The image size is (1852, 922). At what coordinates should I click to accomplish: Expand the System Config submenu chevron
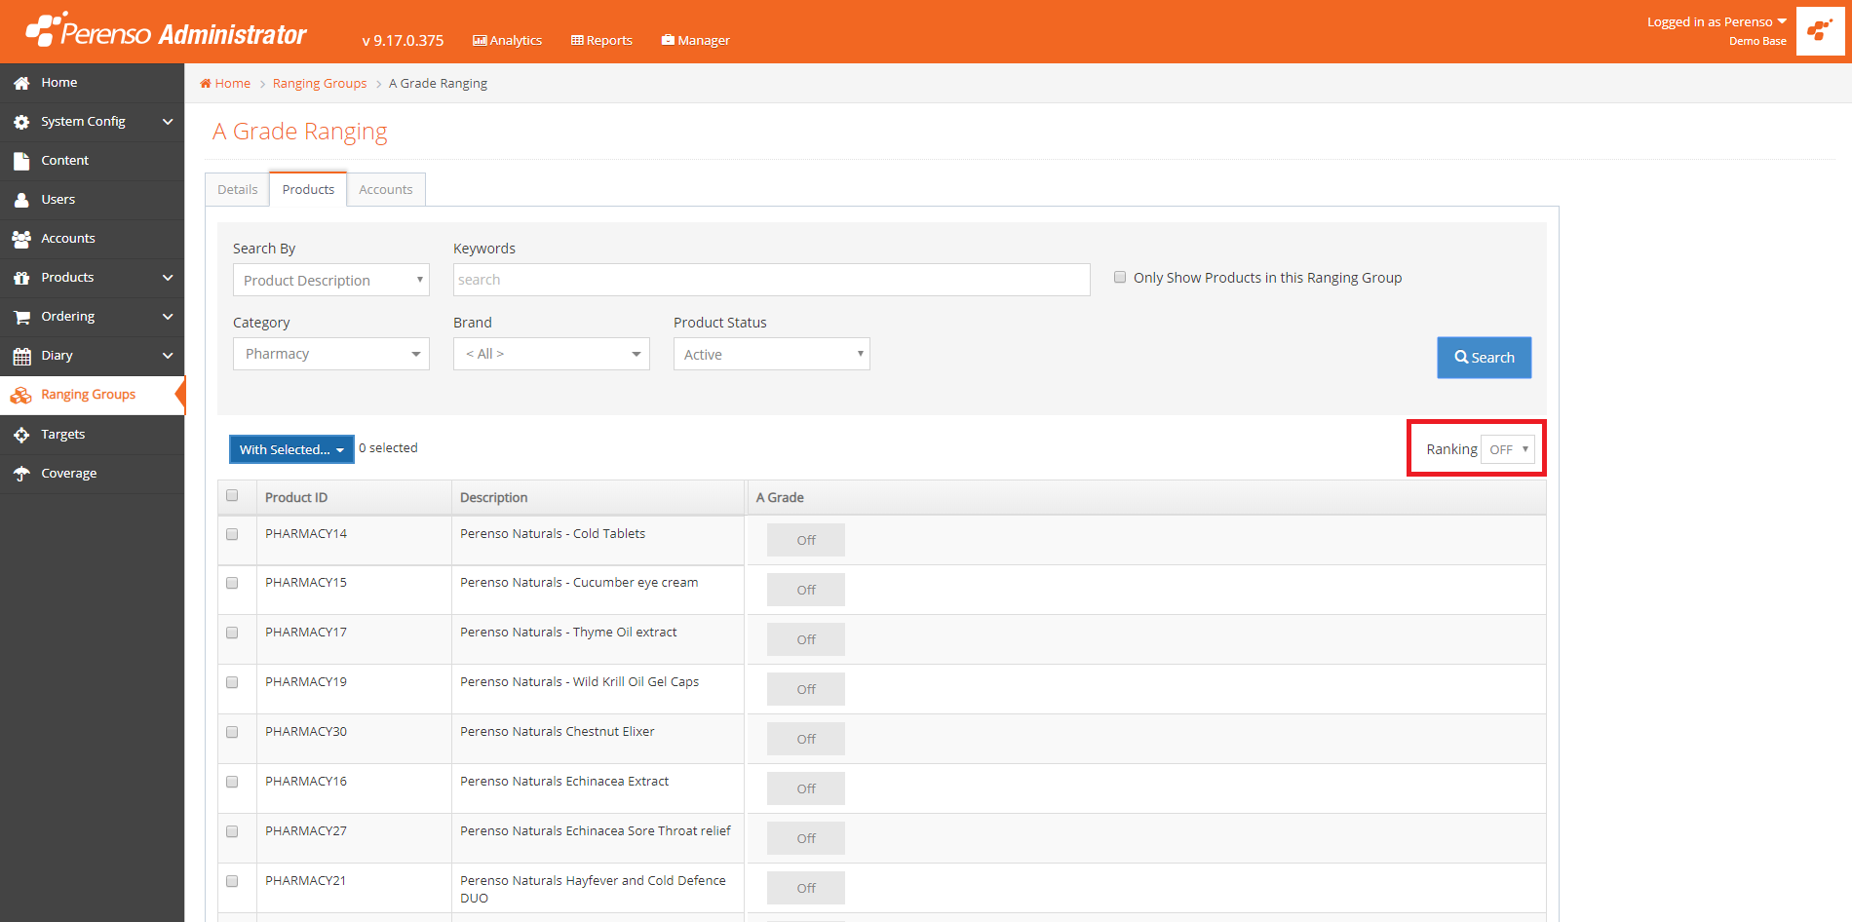168,122
